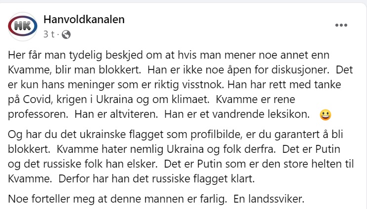The image size is (367, 209).
Task: Click the grinning face emoji
Action: click(326, 115)
